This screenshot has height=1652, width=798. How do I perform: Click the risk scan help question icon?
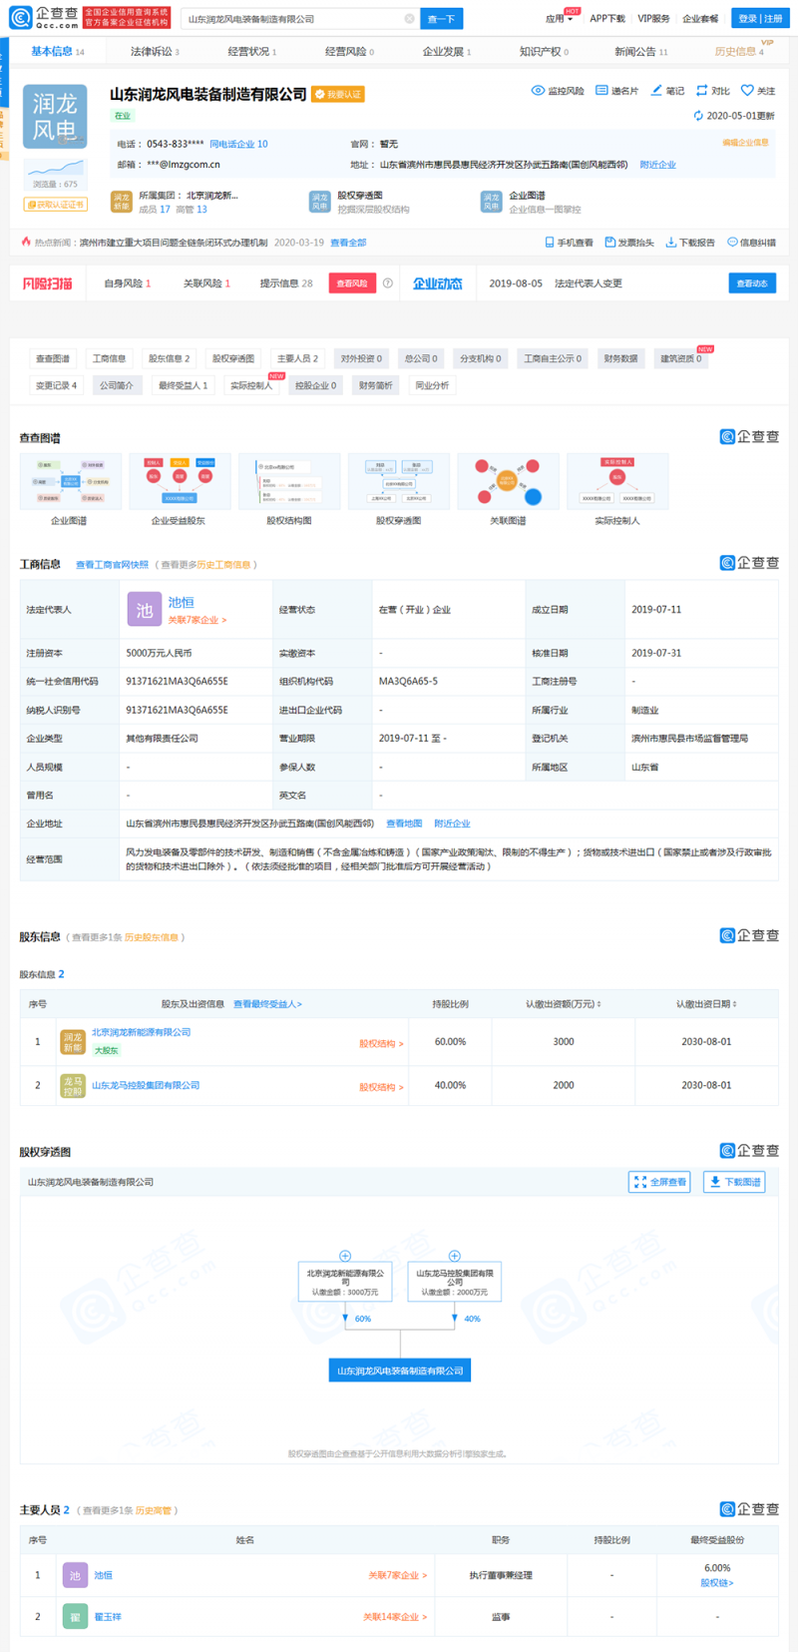(x=388, y=283)
